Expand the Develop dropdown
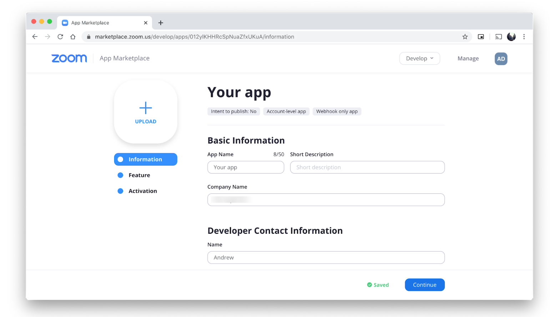Image resolution: width=550 pixels, height=317 pixels. point(419,59)
